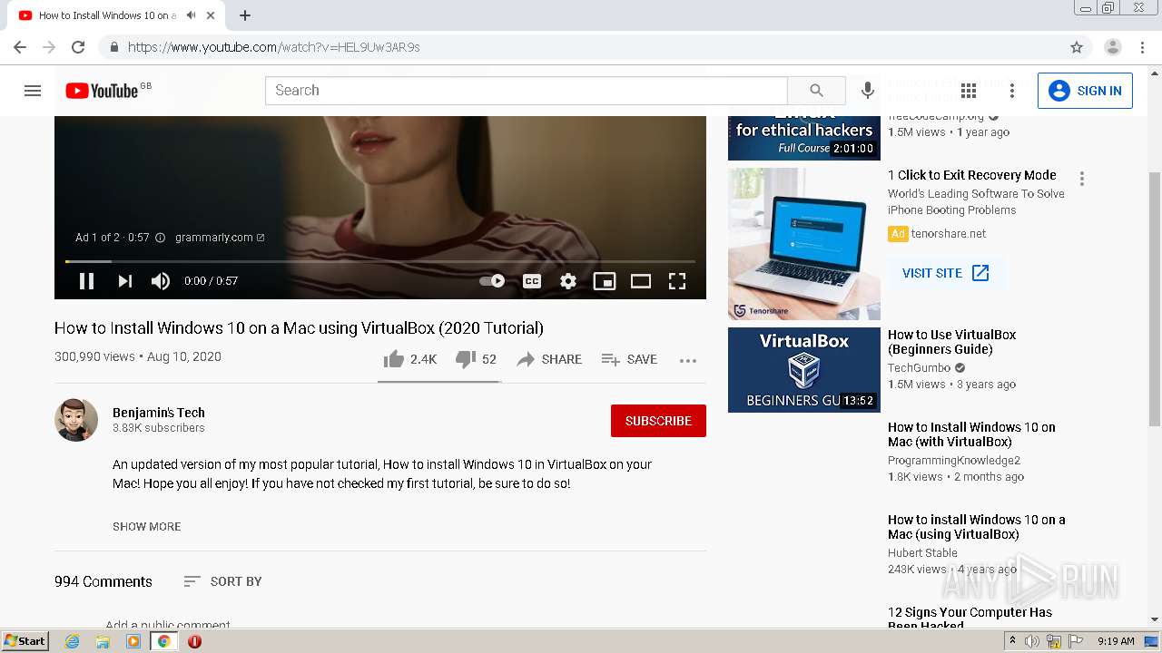Launch Internet Explorer from taskbar
Screen dimensions: 1162x653
[73, 641]
